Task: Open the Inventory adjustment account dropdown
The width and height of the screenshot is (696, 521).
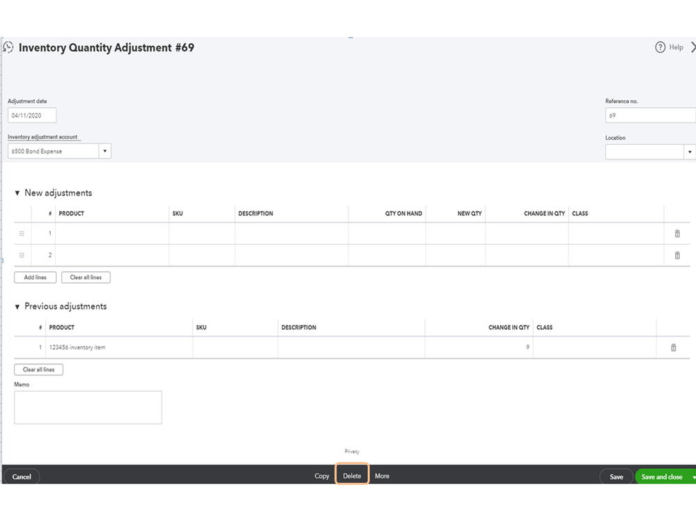Action: click(105, 151)
